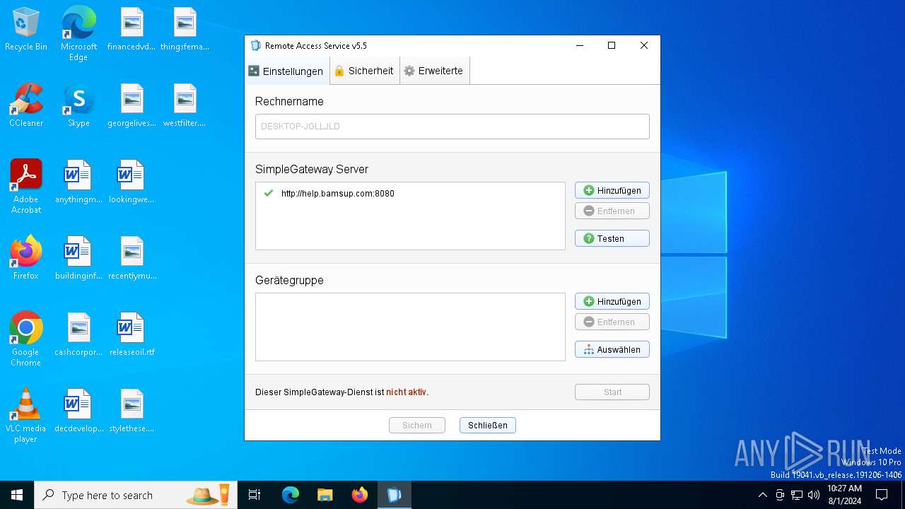Select the recentlymu image file icon
This screenshot has width=905, height=509.
pyautogui.click(x=132, y=258)
